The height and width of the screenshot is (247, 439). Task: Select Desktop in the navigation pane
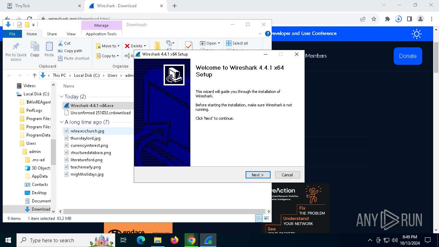click(39, 193)
